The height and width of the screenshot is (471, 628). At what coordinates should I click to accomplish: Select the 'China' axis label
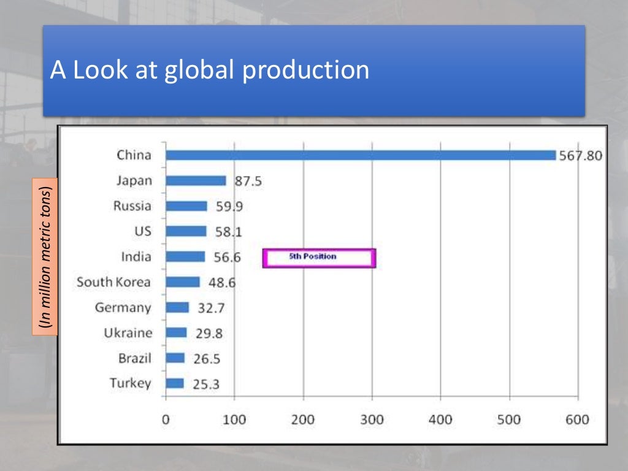coord(134,155)
